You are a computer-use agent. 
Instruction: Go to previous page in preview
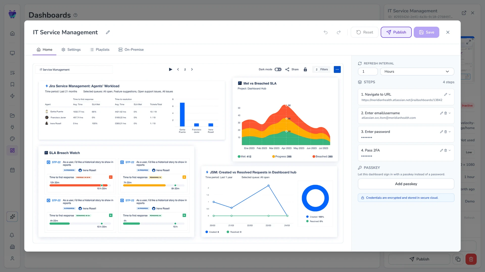[x=178, y=70]
